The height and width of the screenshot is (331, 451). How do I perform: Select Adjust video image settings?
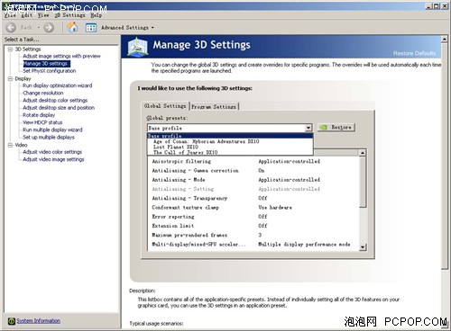(x=53, y=159)
